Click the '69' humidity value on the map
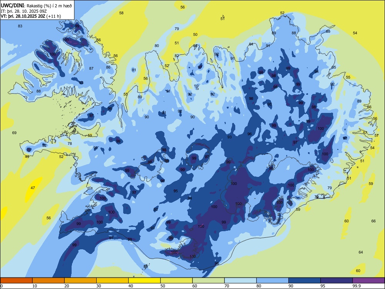 14,133
